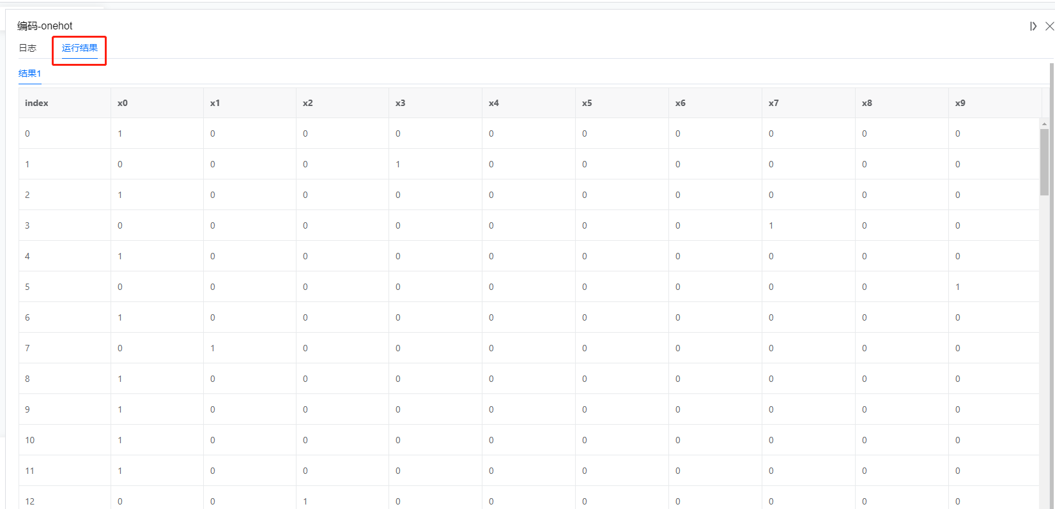Collapse the panel with the sidebar arrow icon

(1033, 26)
